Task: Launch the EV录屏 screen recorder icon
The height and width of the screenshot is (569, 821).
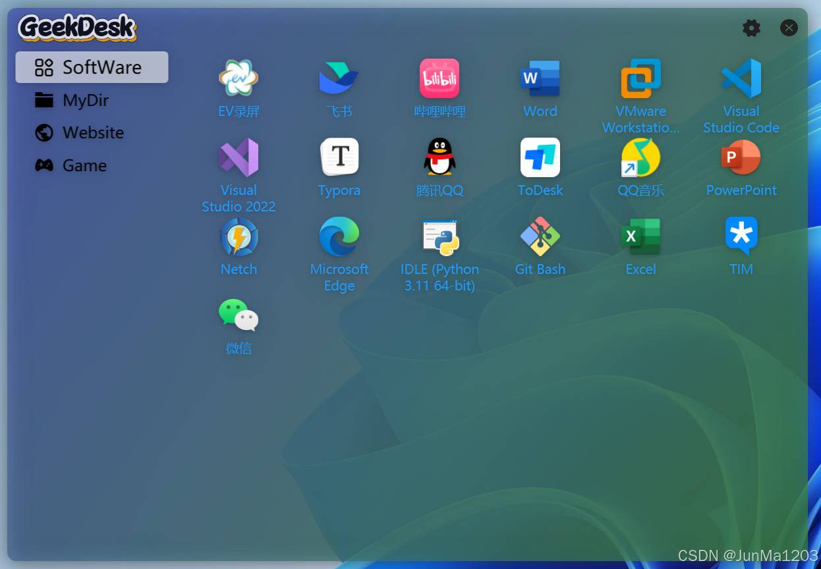Action: point(239,78)
